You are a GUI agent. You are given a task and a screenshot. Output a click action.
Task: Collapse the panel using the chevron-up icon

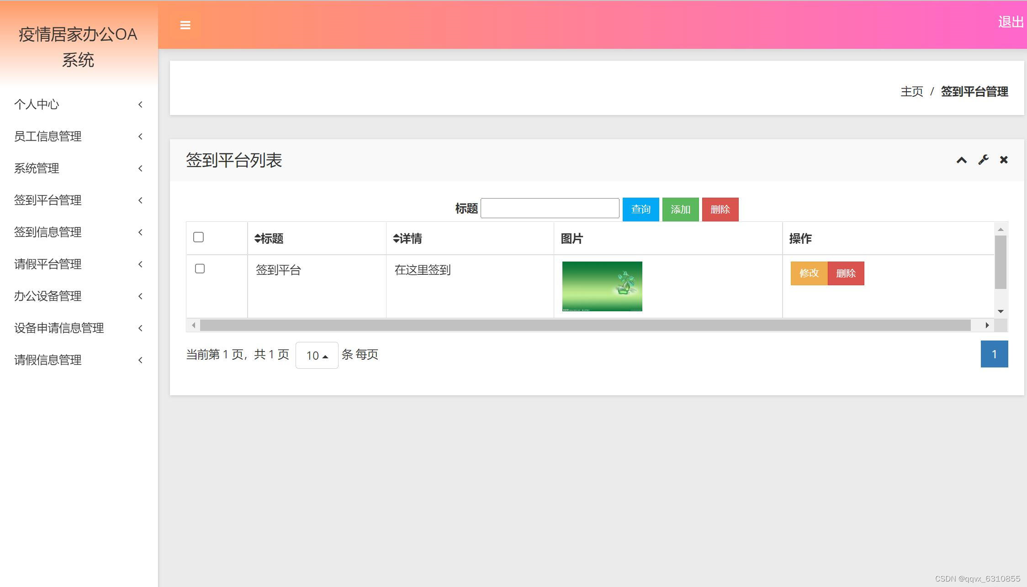[x=962, y=160]
